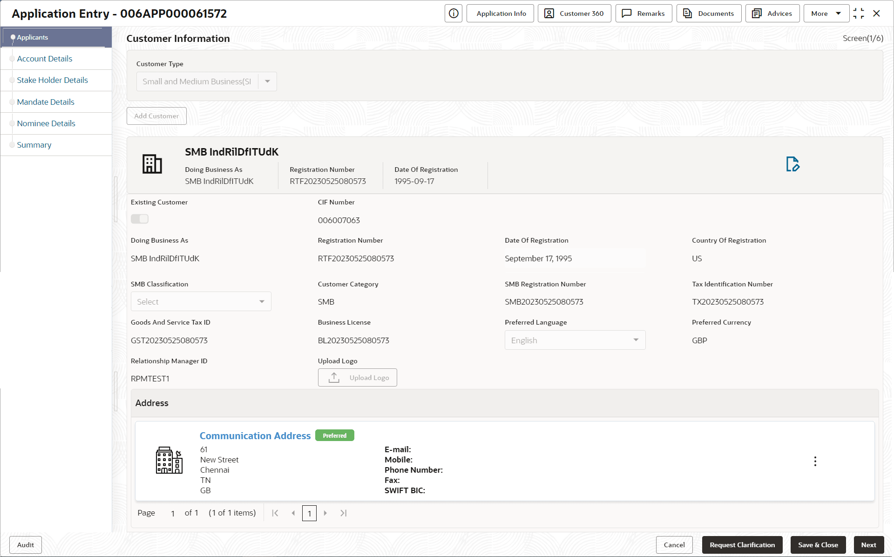
Task: Expand the More menu
Action: [x=826, y=14]
